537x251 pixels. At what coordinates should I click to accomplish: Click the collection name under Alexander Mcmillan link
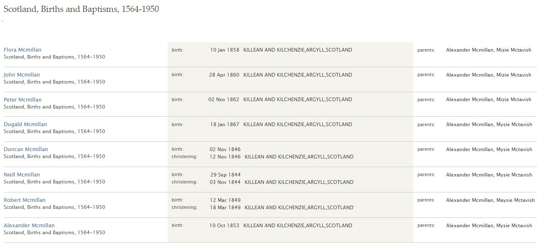click(54, 233)
